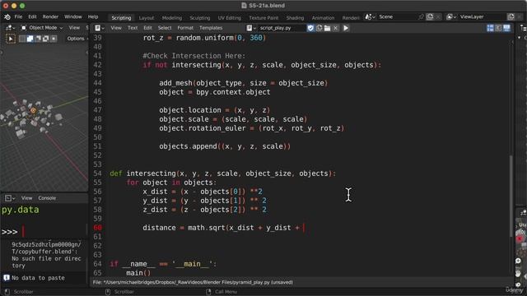Open text editor Edit menu

(x=147, y=28)
